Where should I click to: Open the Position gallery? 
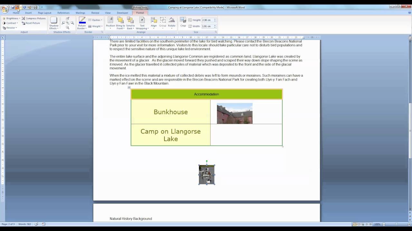coord(110,23)
